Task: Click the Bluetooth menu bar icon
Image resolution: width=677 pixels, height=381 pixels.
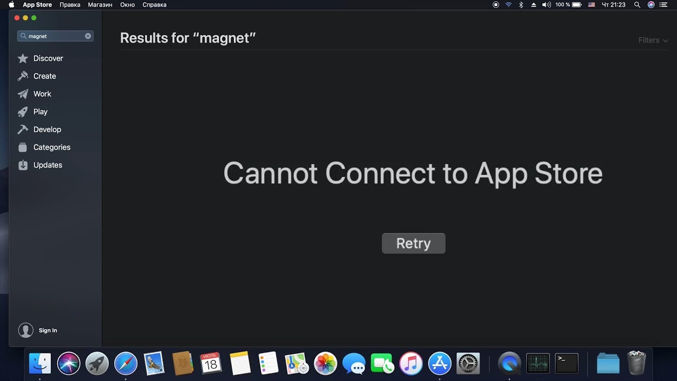Action: click(521, 5)
